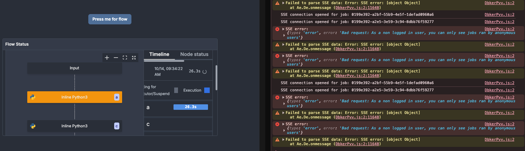The height and width of the screenshot is (151, 525).
Task: Select timeline row c label
Action: pyautogui.click(x=148, y=124)
